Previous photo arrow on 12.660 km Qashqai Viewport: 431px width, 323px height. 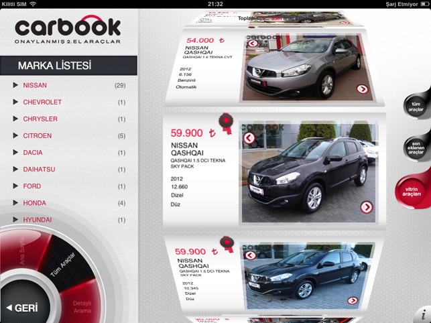(x=249, y=138)
